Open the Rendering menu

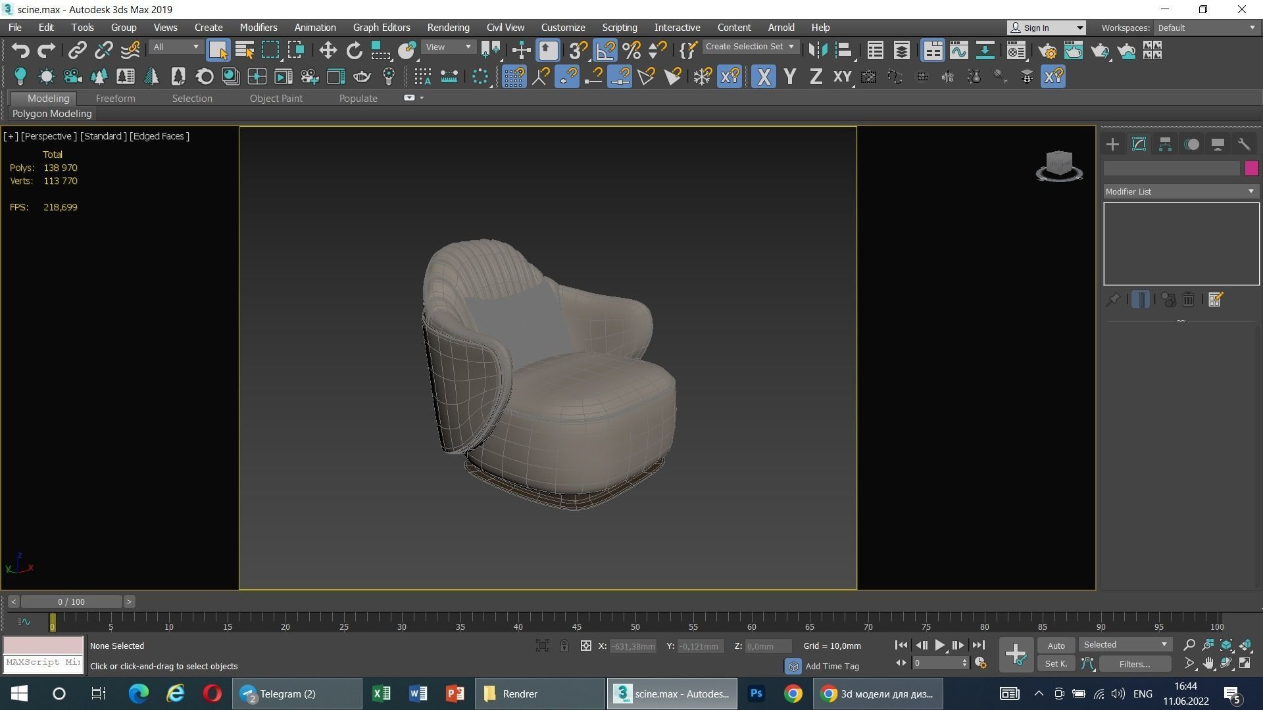448,28
